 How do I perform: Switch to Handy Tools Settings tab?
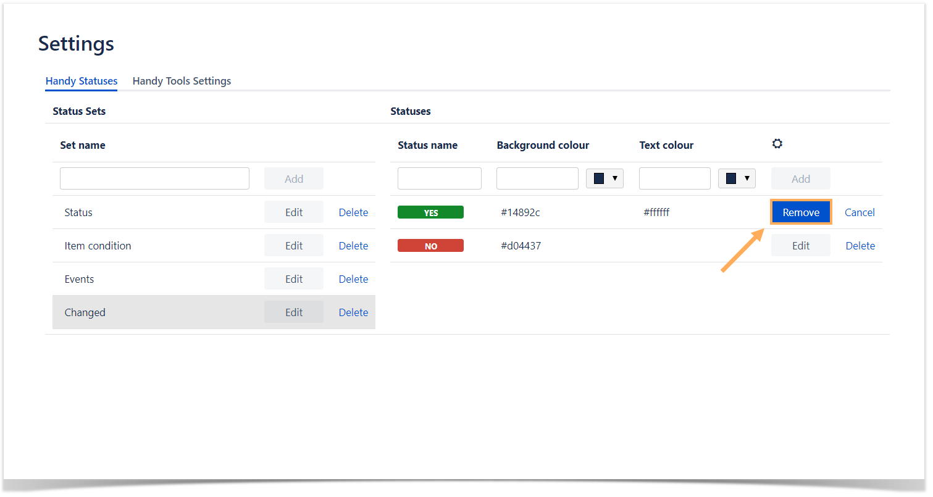click(182, 81)
